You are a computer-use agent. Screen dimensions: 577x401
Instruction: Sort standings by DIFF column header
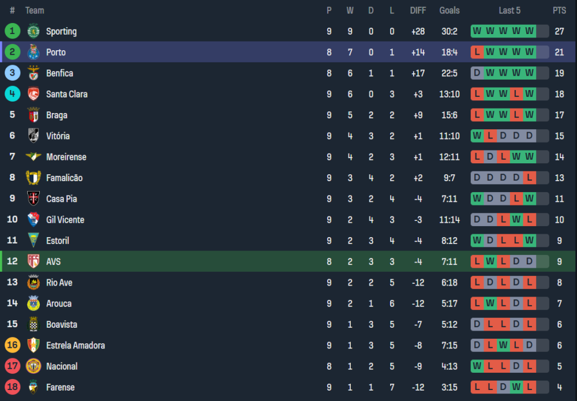coord(418,10)
